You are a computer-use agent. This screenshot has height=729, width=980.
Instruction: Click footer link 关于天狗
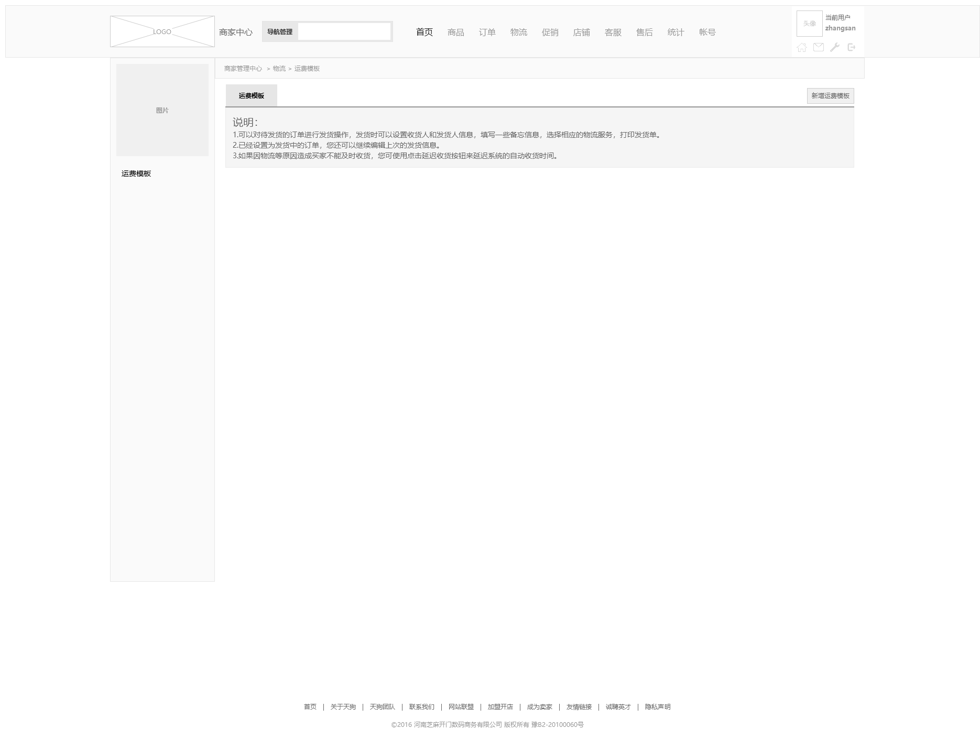(x=343, y=706)
